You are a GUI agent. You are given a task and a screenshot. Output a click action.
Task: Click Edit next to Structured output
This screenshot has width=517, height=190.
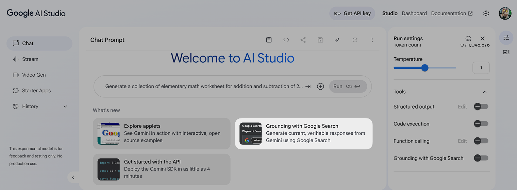[462, 107]
